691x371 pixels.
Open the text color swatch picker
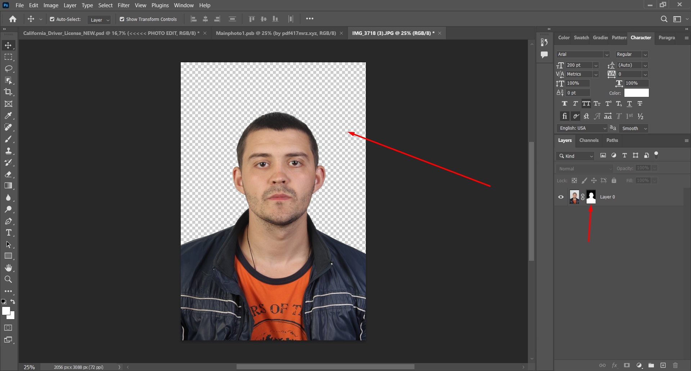click(x=636, y=93)
